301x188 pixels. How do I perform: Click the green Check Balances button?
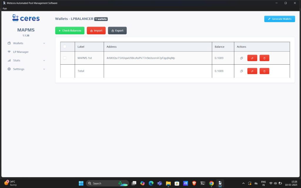coord(70,31)
